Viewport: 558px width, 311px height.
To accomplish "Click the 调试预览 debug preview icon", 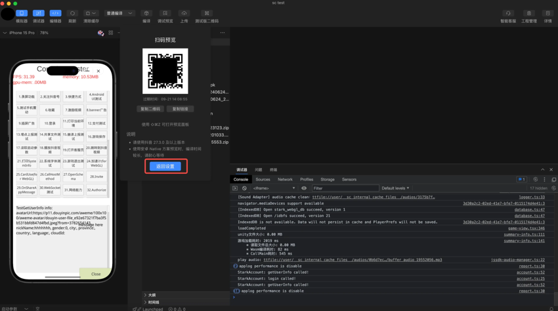I will tap(165, 13).
